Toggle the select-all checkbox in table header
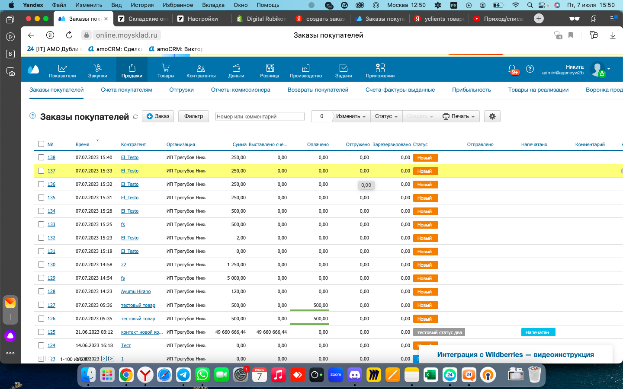This screenshot has height=389, width=623. click(x=41, y=144)
